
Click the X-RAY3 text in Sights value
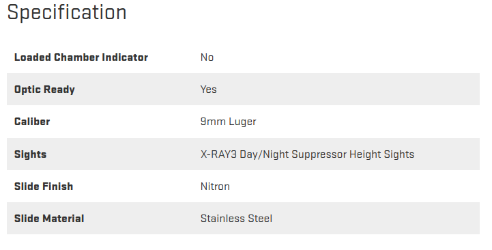[218, 154]
